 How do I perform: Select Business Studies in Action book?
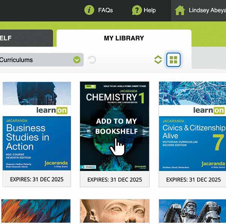click(37, 134)
